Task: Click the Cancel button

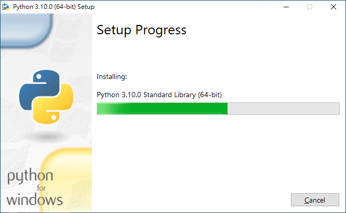Action: click(x=315, y=200)
